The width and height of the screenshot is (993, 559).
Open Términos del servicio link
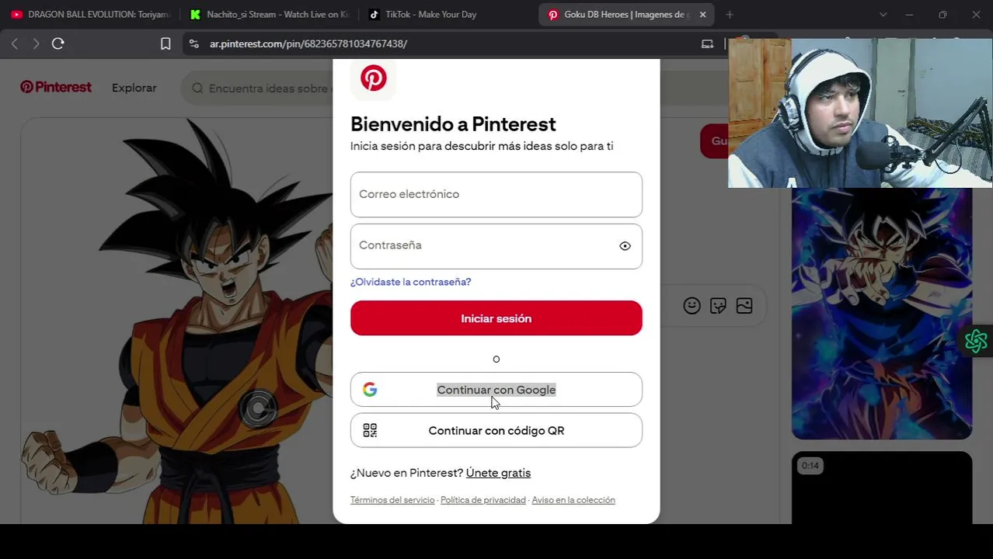(x=392, y=500)
